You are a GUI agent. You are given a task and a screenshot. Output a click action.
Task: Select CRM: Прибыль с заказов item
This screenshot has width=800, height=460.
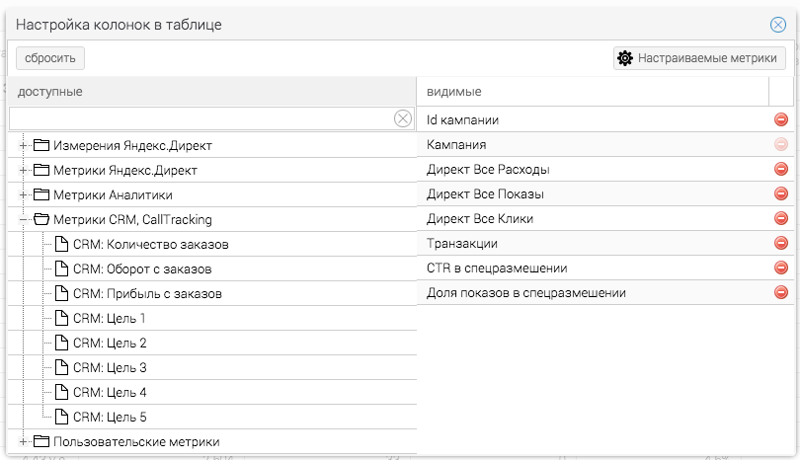pos(147,294)
